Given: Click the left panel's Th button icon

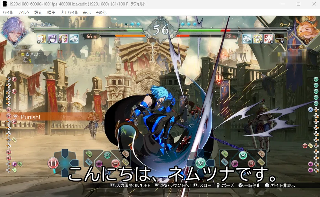Looking at the screenshot, I should (x=89, y=162).
